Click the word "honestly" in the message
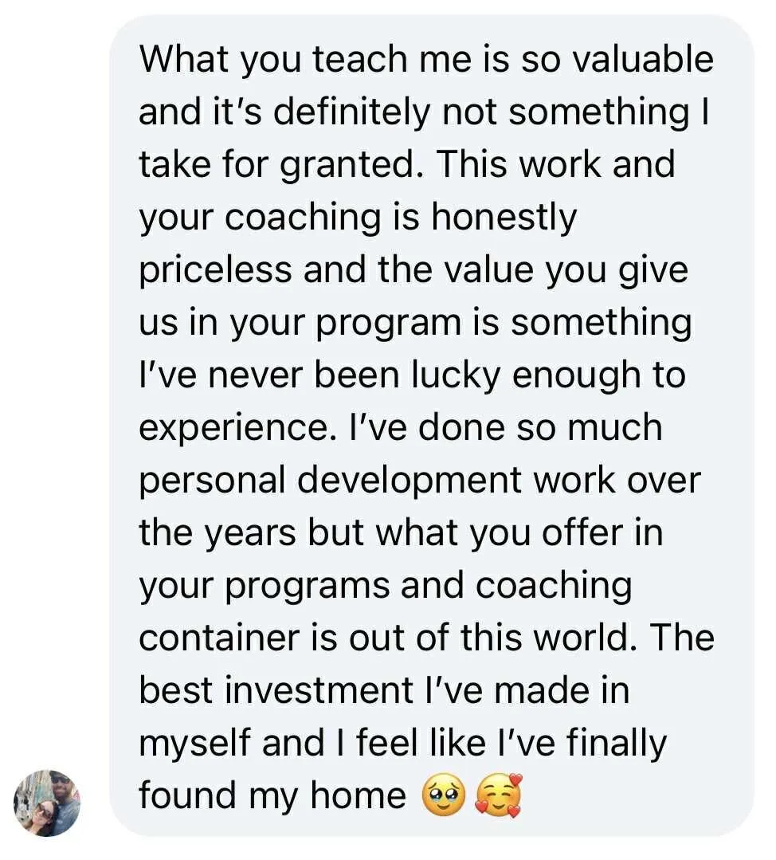 (x=503, y=217)
